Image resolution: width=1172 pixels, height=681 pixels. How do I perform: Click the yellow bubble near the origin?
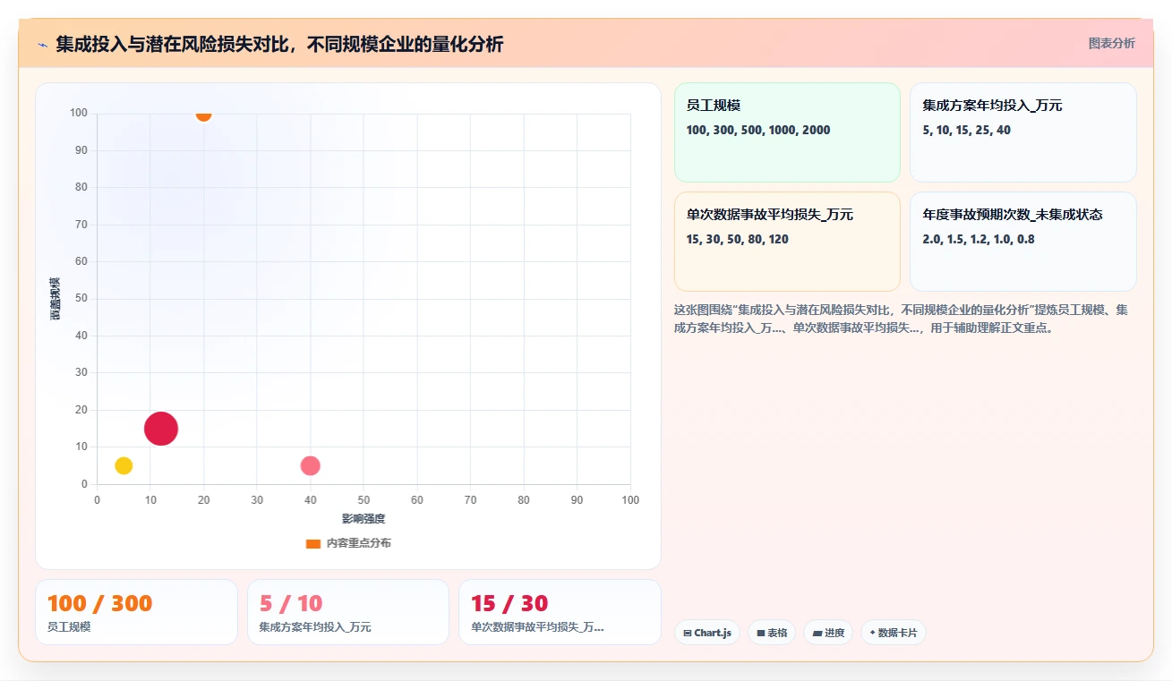[x=124, y=465]
